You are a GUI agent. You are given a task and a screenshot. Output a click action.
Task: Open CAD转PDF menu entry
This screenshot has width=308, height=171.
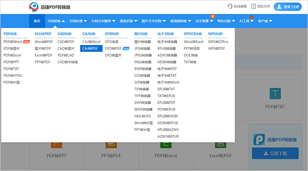tap(66, 42)
